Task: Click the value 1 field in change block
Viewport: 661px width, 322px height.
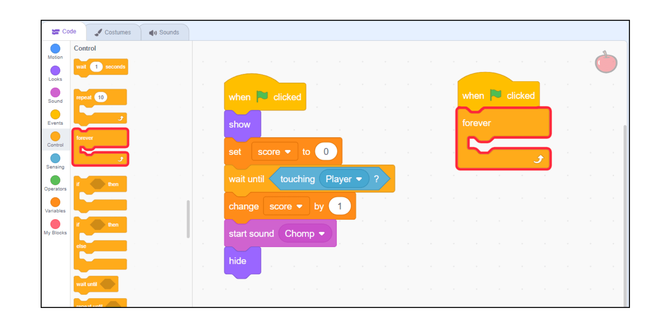Action: click(340, 206)
